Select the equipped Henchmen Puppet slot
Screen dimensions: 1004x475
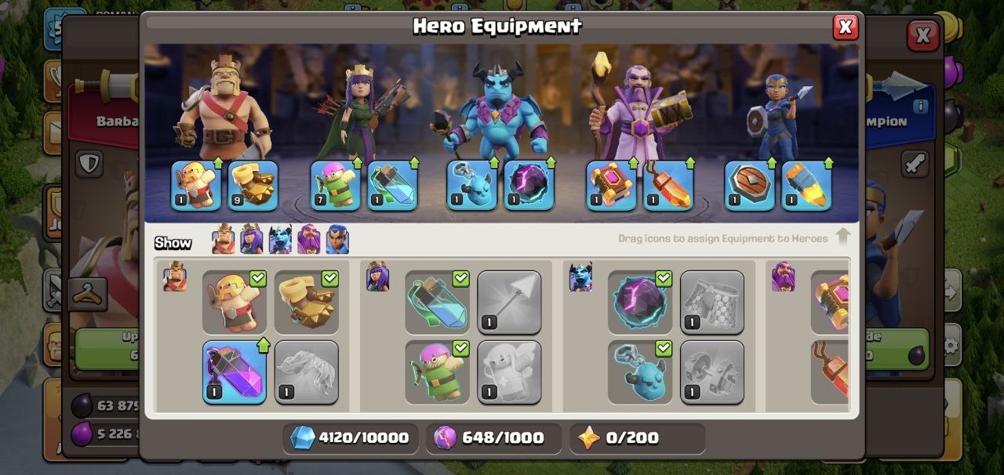click(472, 186)
